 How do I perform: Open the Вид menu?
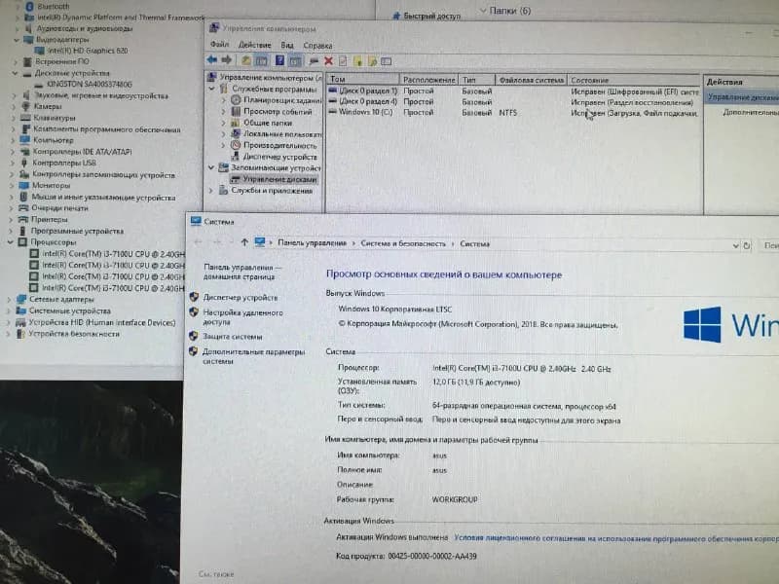(x=287, y=45)
